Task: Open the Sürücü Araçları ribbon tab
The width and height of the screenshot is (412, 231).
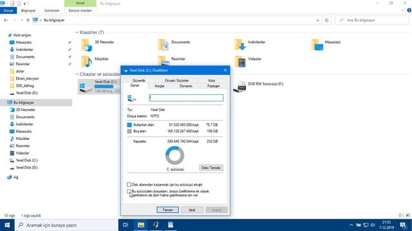Action: coord(80,10)
